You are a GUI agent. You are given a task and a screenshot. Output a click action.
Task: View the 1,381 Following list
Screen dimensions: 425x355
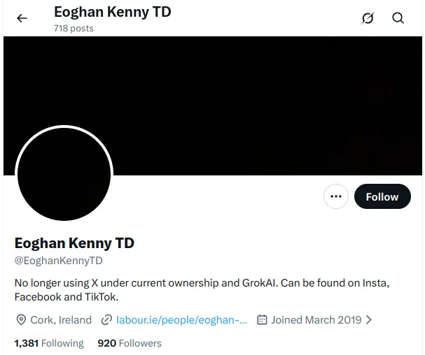pyautogui.click(x=49, y=343)
